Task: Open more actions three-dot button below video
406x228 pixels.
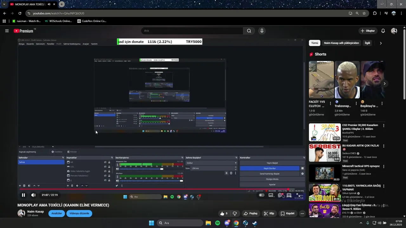Action: (302, 213)
